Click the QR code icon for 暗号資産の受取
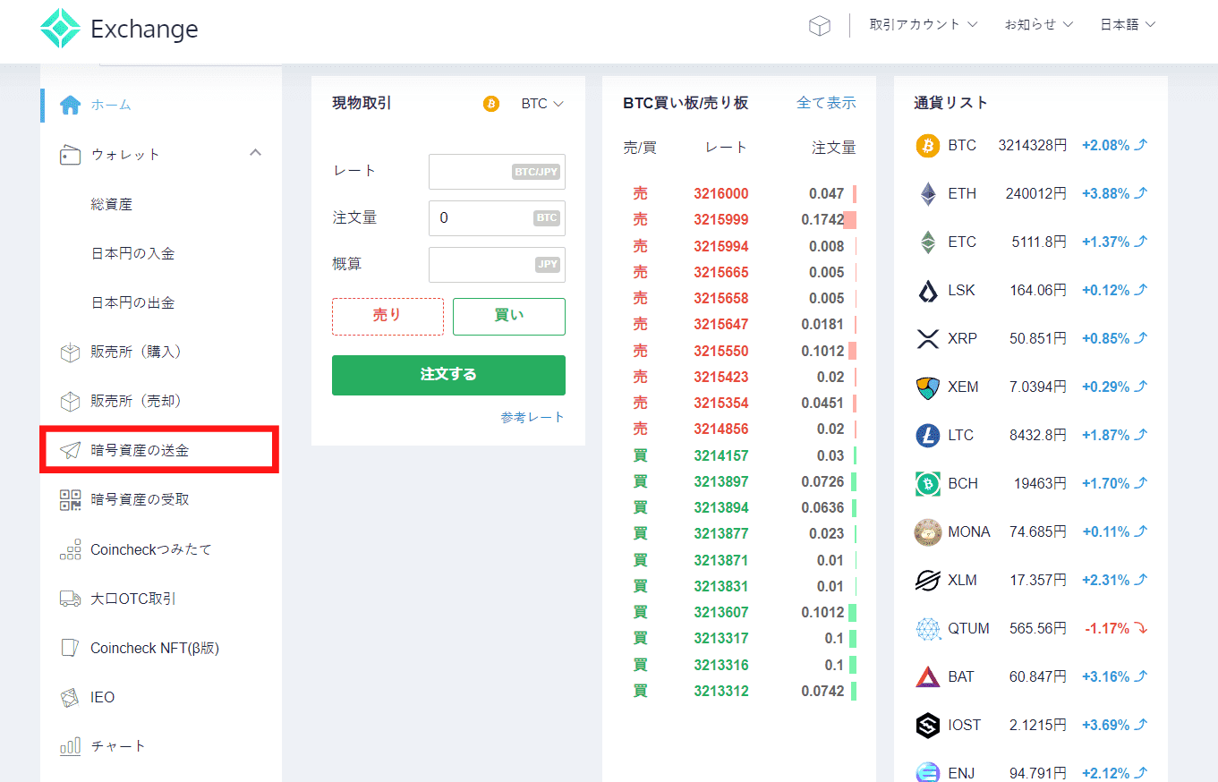 point(70,499)
